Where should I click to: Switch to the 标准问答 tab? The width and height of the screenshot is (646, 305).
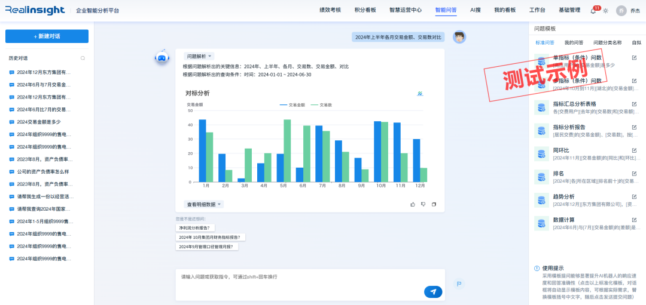[545, 42]
